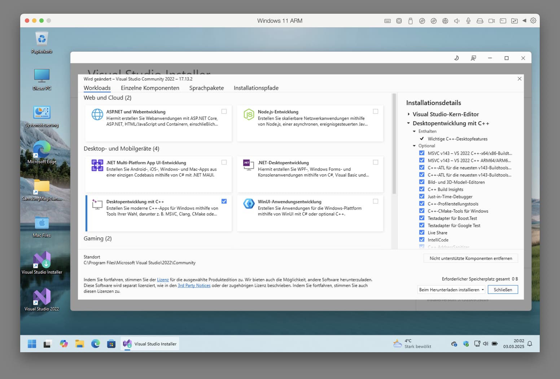Click the .NET MAUI workload icon

click(97, 165)
